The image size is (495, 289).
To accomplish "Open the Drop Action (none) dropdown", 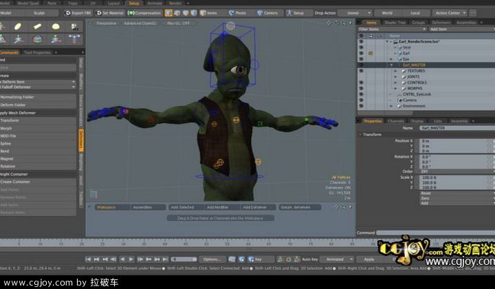I will [x=355, y=13].
